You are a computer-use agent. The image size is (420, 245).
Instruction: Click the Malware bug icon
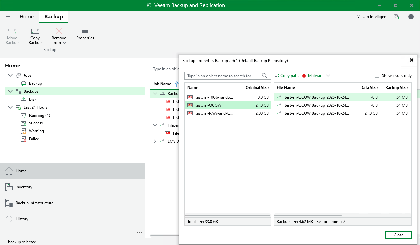click(x=304, y=76)
